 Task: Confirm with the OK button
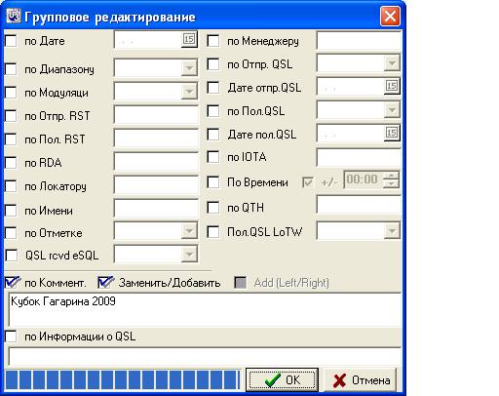(282, 379)
